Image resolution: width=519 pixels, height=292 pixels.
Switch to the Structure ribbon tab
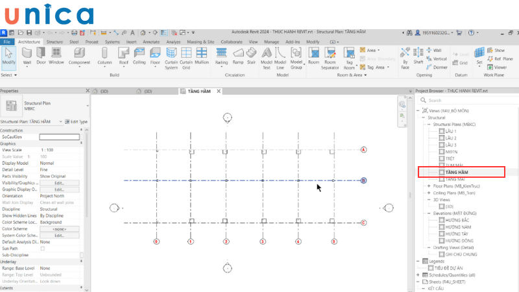[54, 42]
